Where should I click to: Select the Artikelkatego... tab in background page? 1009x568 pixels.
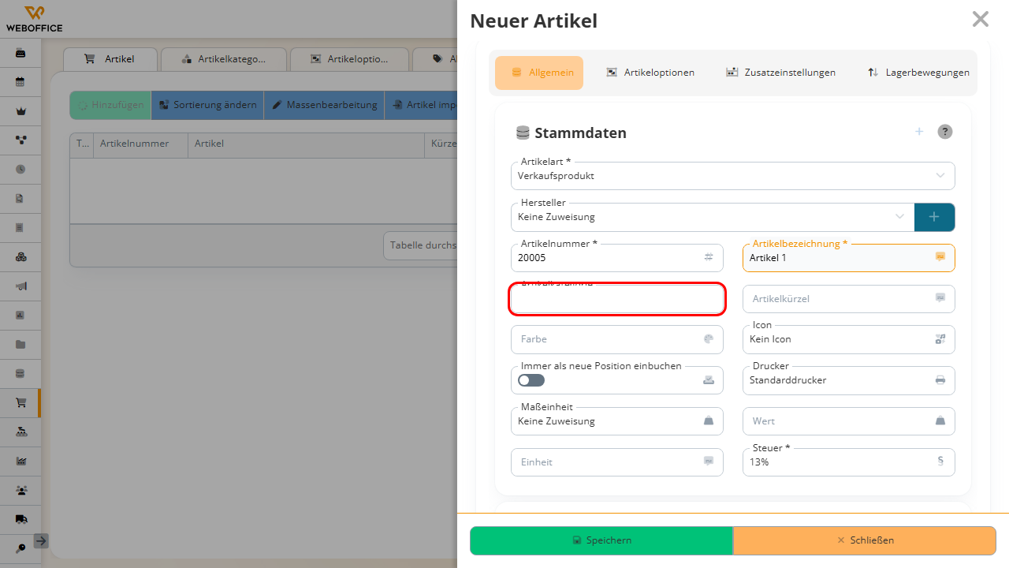coord(224,59)
